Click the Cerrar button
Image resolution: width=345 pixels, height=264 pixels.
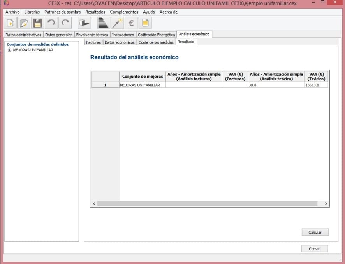[x=314, y=249]
